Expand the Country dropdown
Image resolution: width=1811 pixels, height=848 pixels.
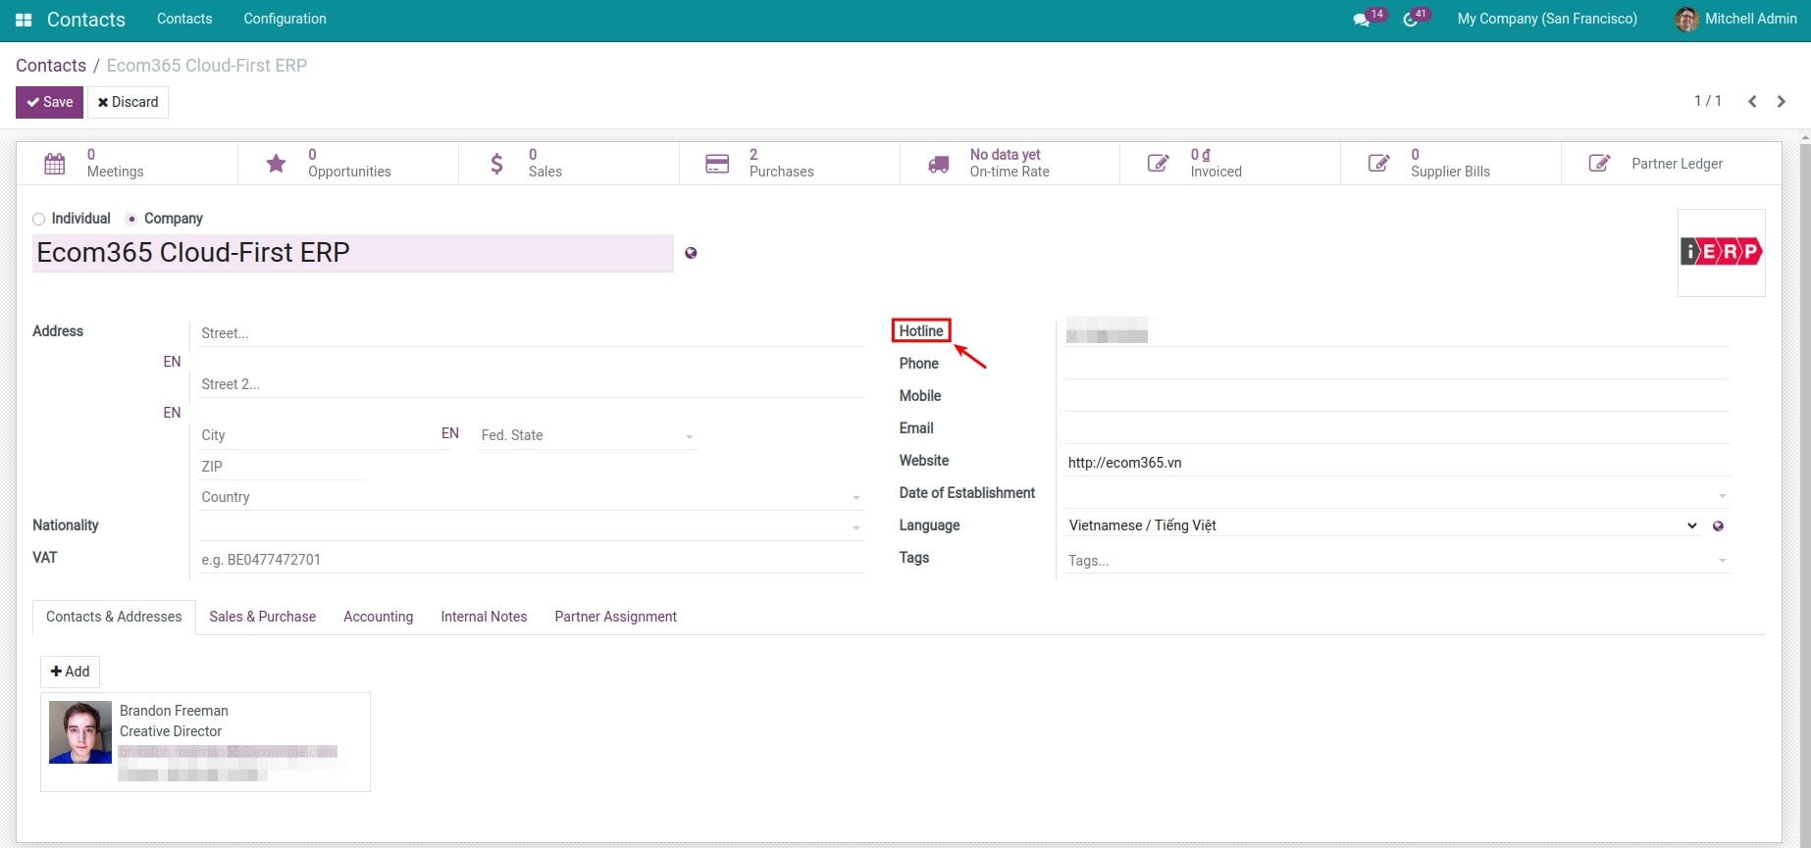point(855,498)
